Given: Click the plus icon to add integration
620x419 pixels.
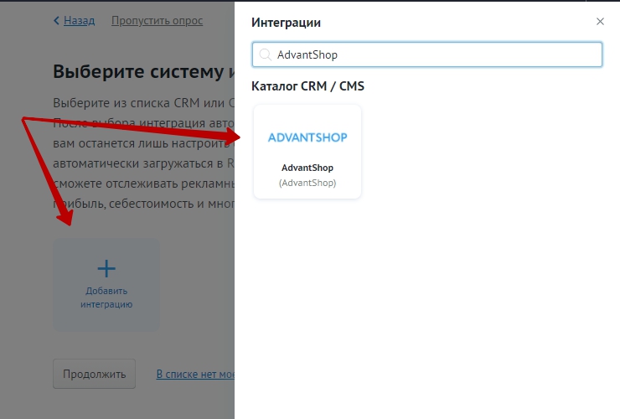Looking at the screenshot, I should point(106,268).
